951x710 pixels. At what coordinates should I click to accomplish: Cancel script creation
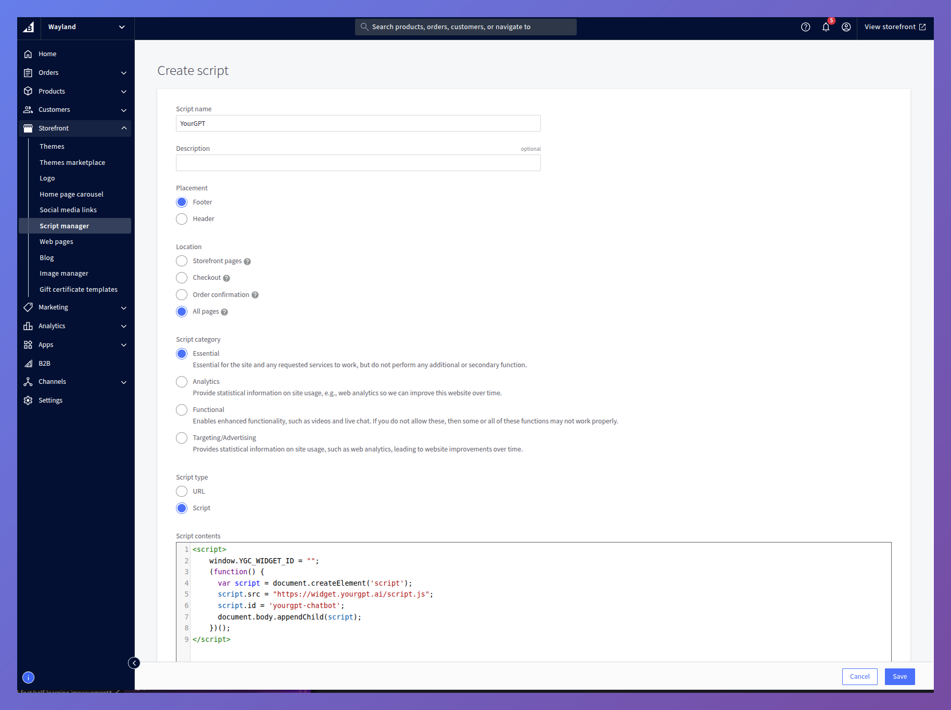click(860, 677)
